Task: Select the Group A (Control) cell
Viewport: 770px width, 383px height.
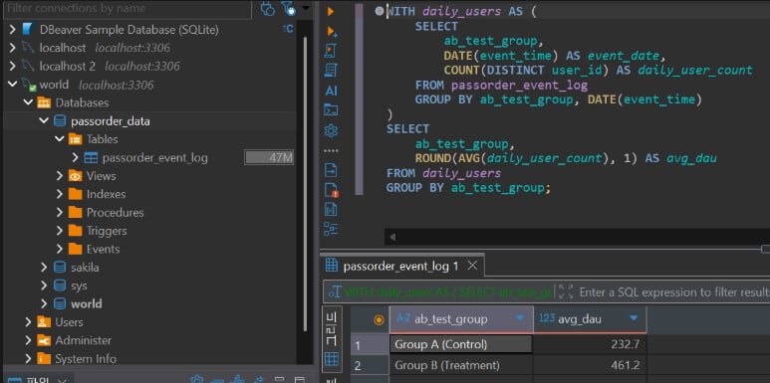Action: (460, 344)
